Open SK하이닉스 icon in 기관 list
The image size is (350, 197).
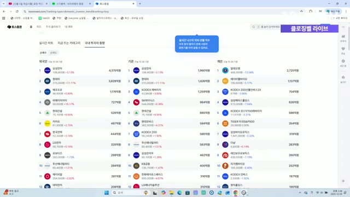pos(136,102)
